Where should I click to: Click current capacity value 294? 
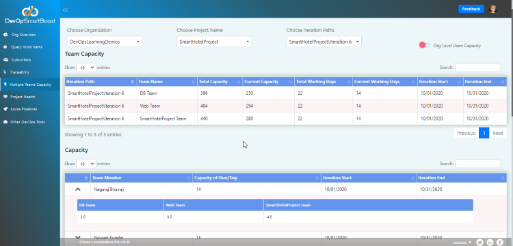click(250, 106)
